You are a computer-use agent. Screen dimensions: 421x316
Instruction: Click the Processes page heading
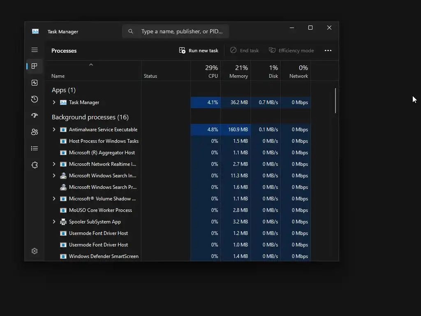point(64,51)
